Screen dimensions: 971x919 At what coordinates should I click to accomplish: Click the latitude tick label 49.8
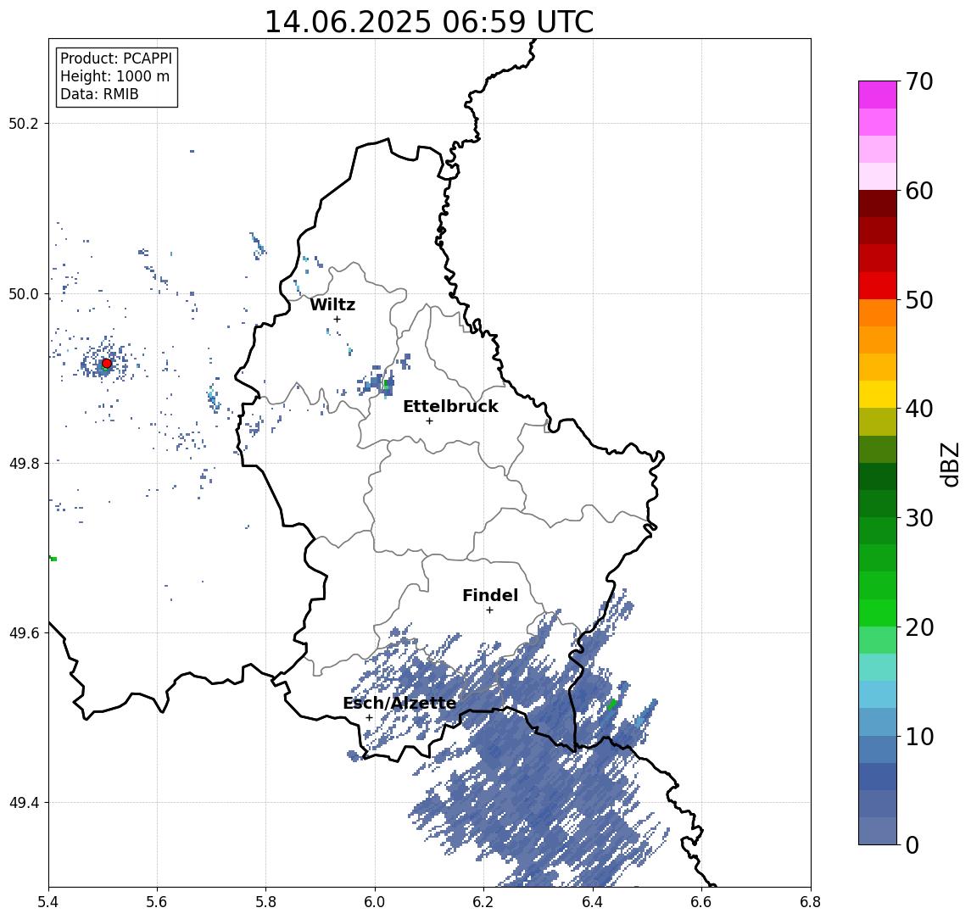24,463
